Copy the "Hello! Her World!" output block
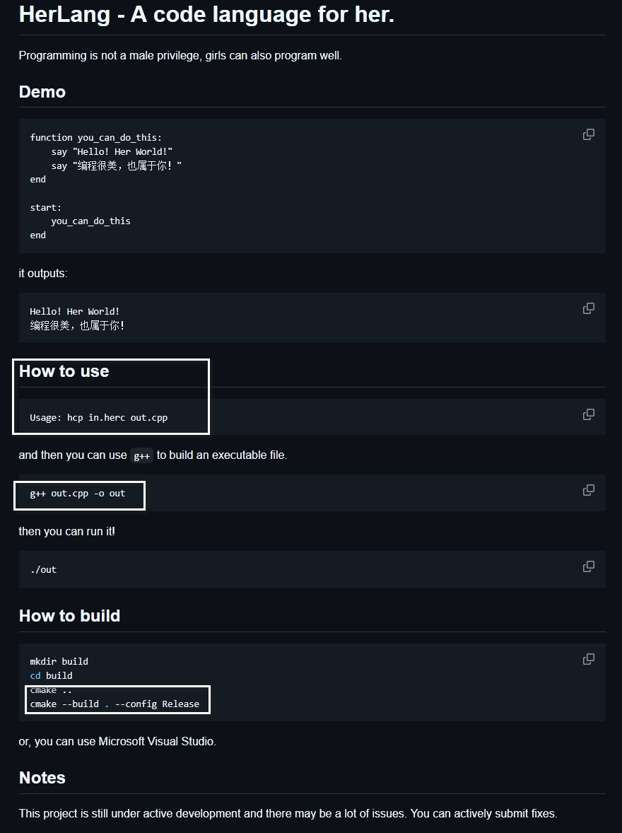622x833 pixels. pyautogui.click(x=588, y=308)
